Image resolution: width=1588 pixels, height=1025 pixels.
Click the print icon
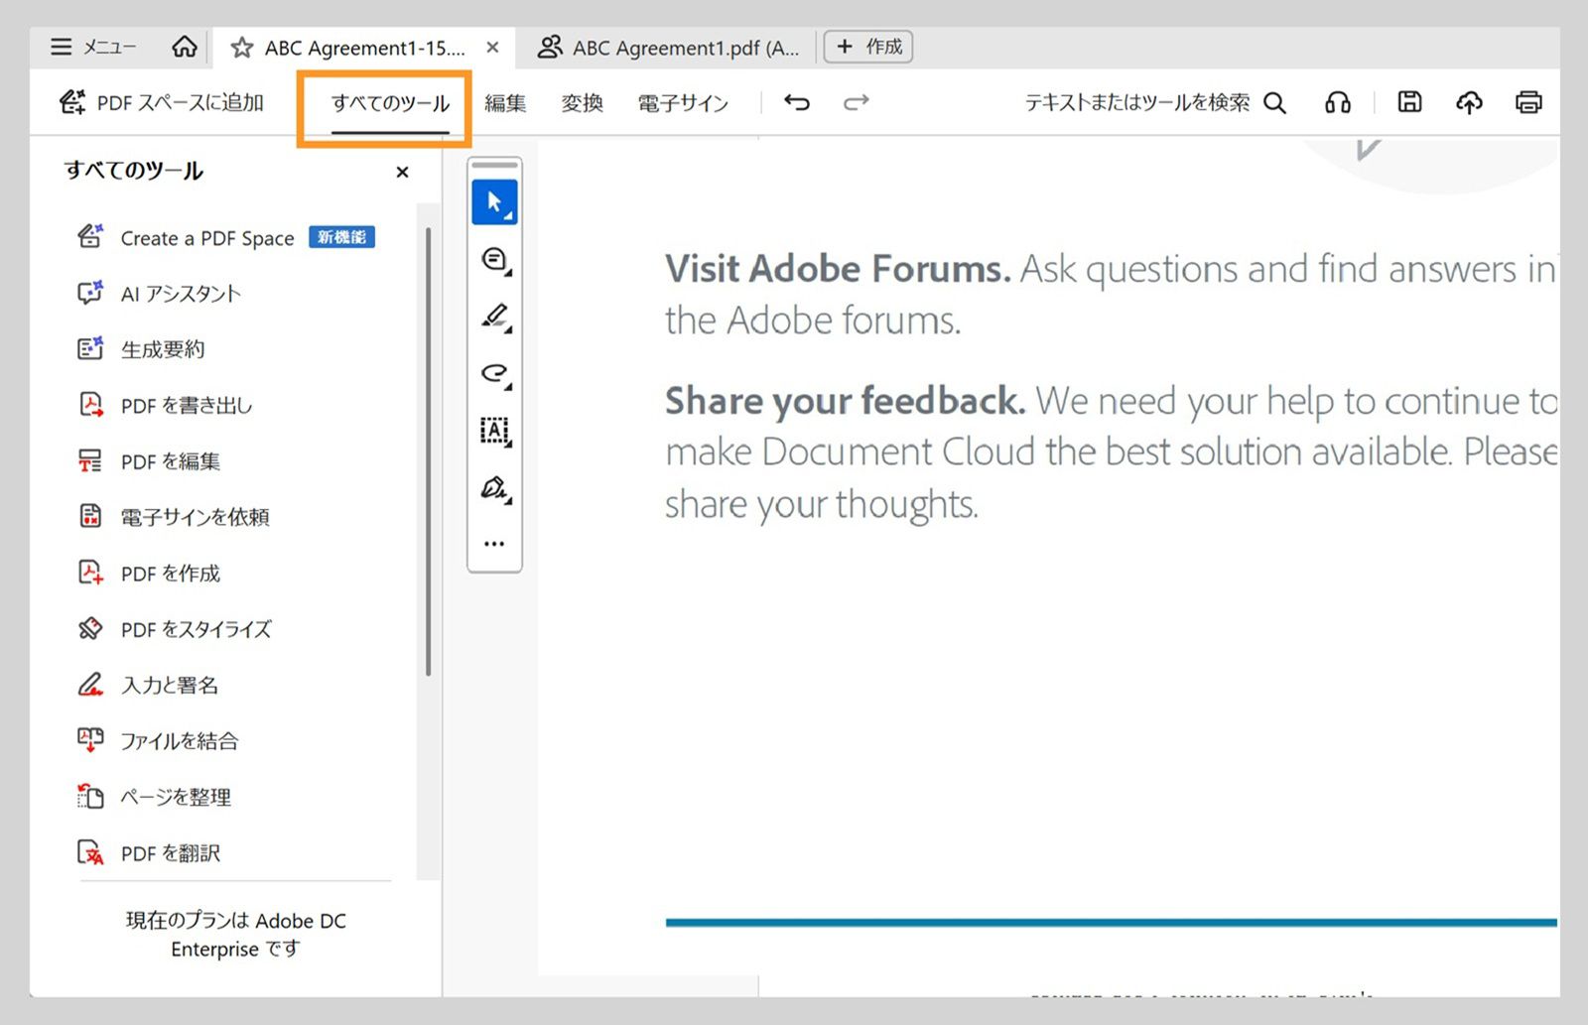tap(1528, 102)
